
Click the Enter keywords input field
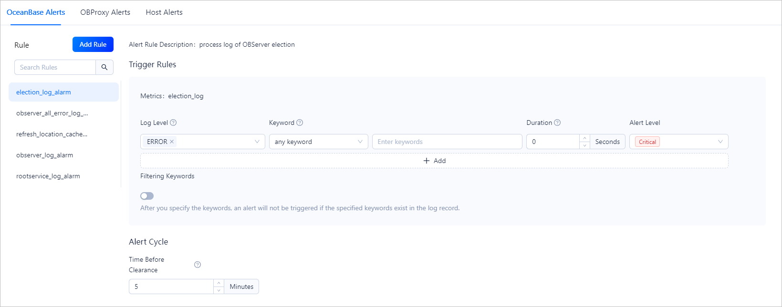tap(447, 142)
